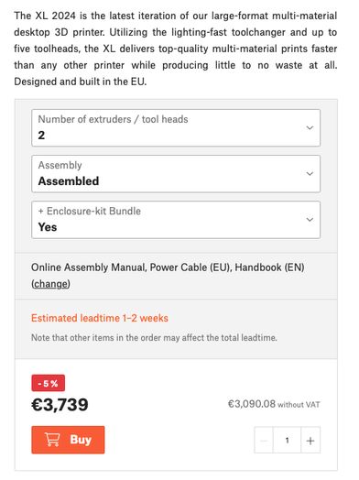The width and height of the screenshot is (359, 480).
Task: Open the Number of extruders / tool heads dropdown
Action: pos(176,128)
